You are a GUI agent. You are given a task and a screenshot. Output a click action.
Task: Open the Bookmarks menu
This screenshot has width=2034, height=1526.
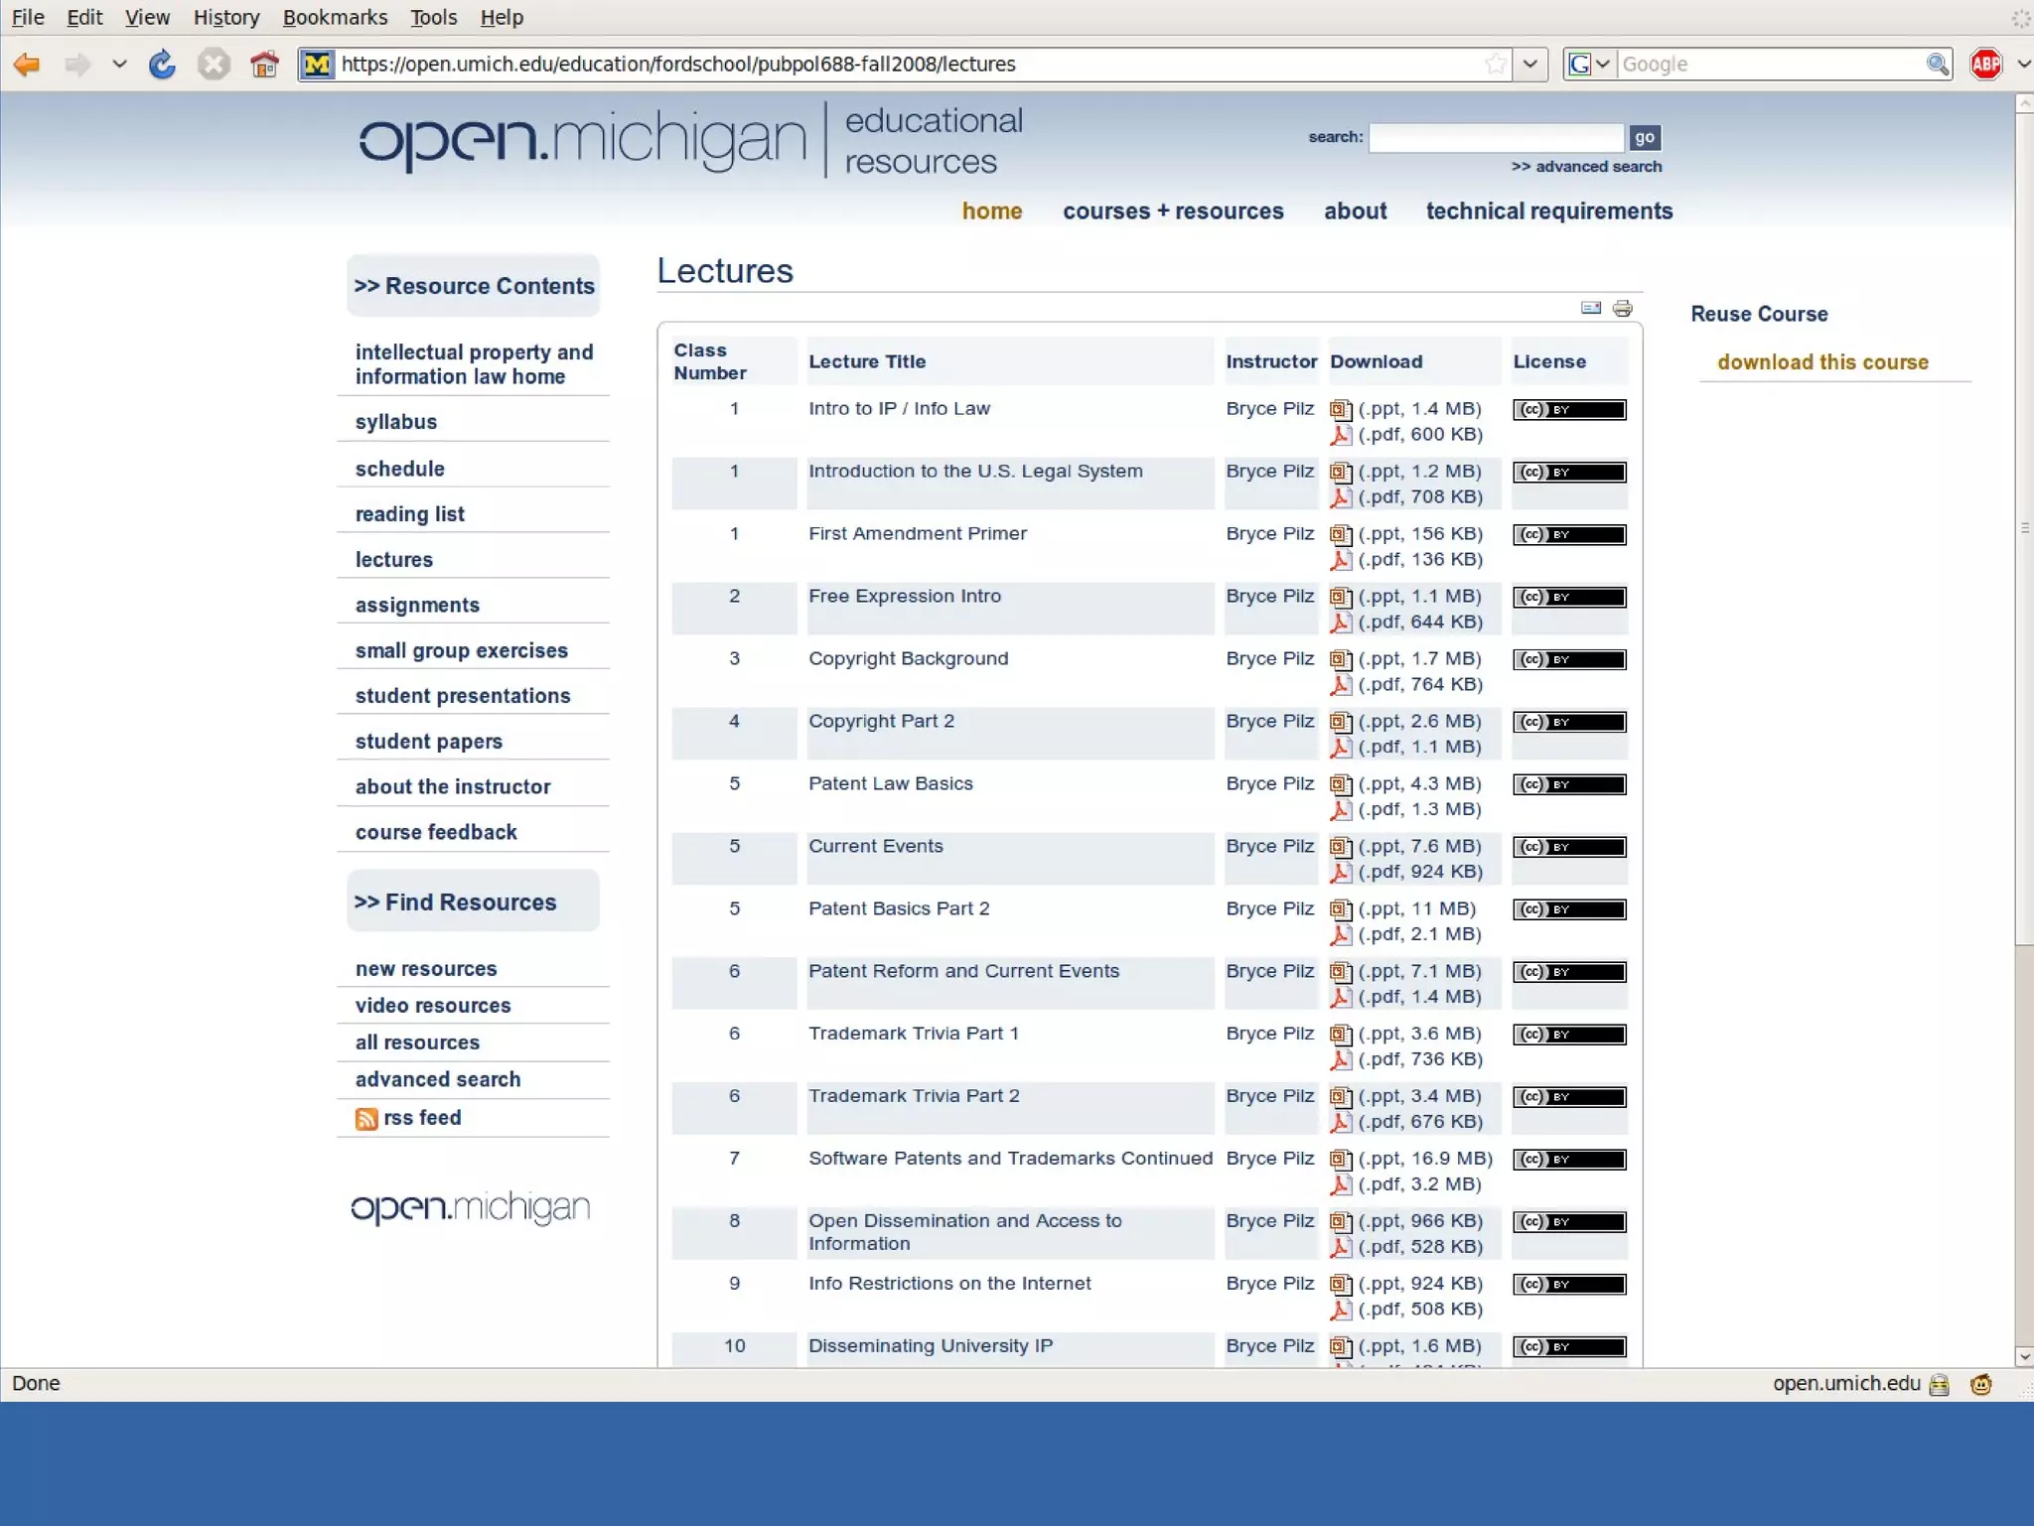point(335,17)
